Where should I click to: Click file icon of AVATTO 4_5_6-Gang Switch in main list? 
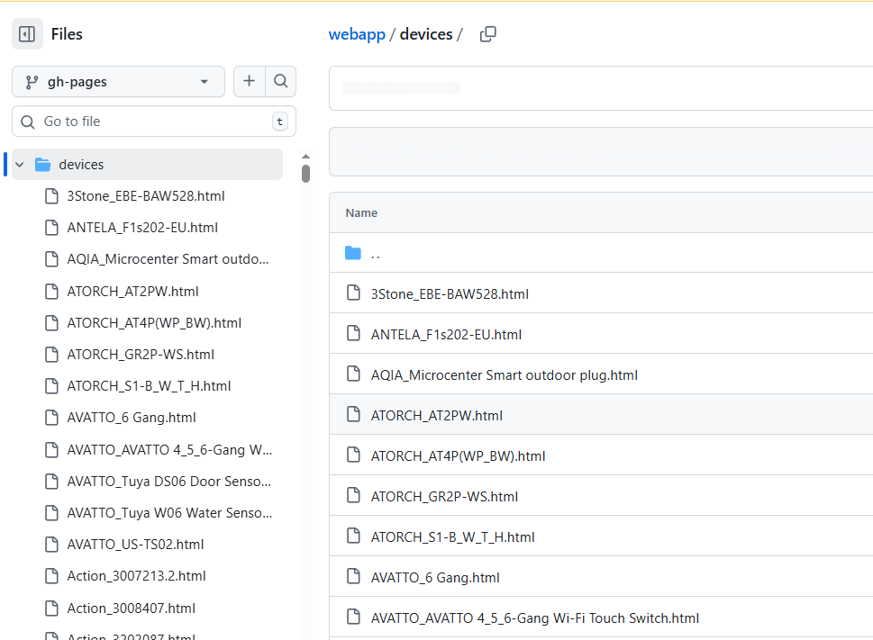353,617
